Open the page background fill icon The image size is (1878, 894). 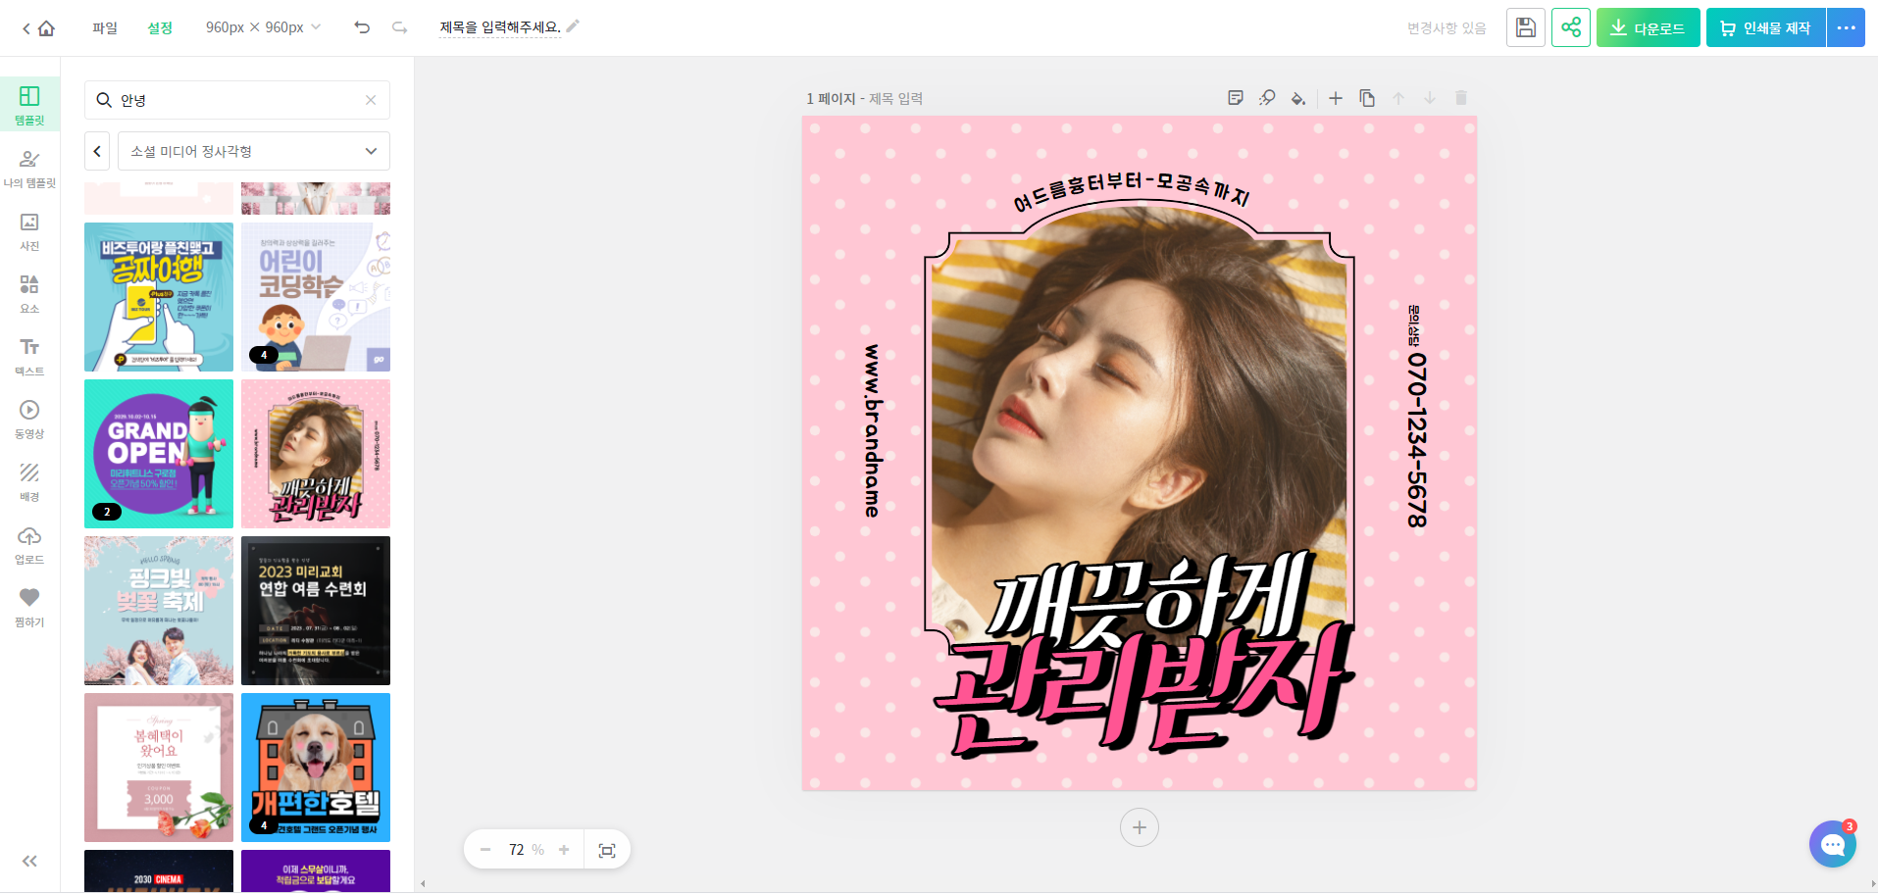(x=1298, y=98)
